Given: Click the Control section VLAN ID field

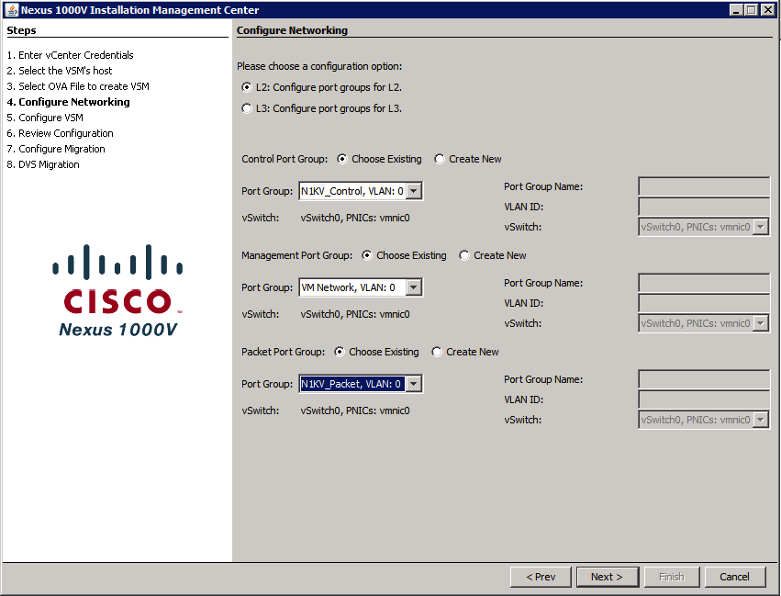Looking at the screenshot, I should (x=704, y=207).
